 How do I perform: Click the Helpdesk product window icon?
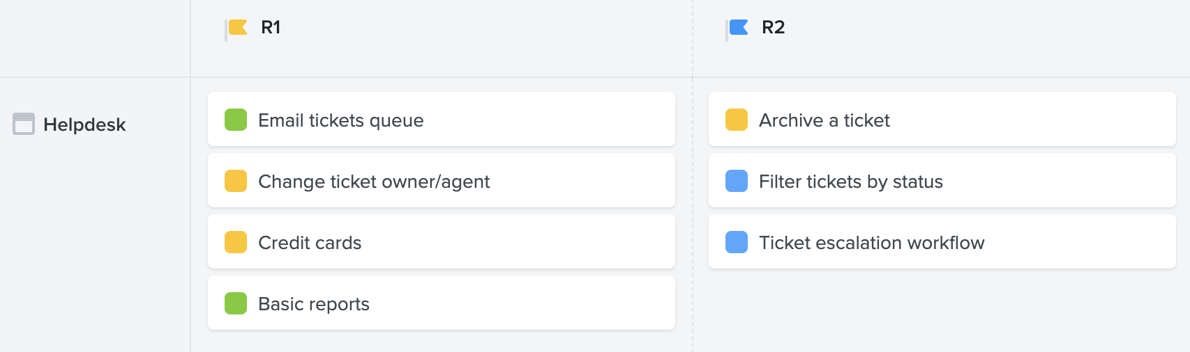(24, 124)
